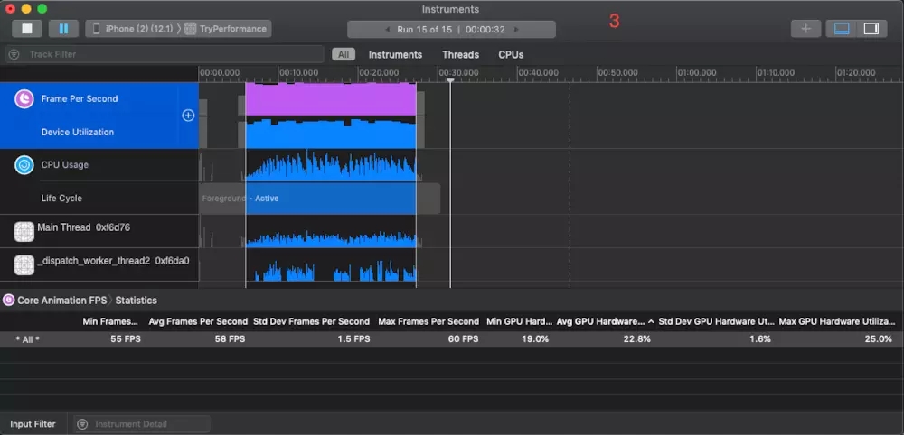Open the Statistics detail view breadcrumb
904x435 pixels.
coord(136,300)
